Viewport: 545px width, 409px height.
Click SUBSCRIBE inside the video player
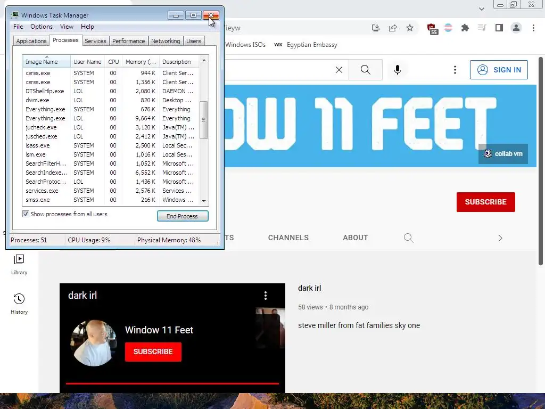[153, 351]
